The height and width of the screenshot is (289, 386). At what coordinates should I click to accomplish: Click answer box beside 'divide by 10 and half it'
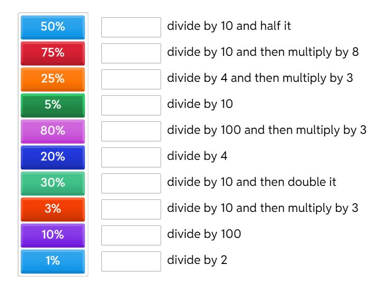coord(131,27)
